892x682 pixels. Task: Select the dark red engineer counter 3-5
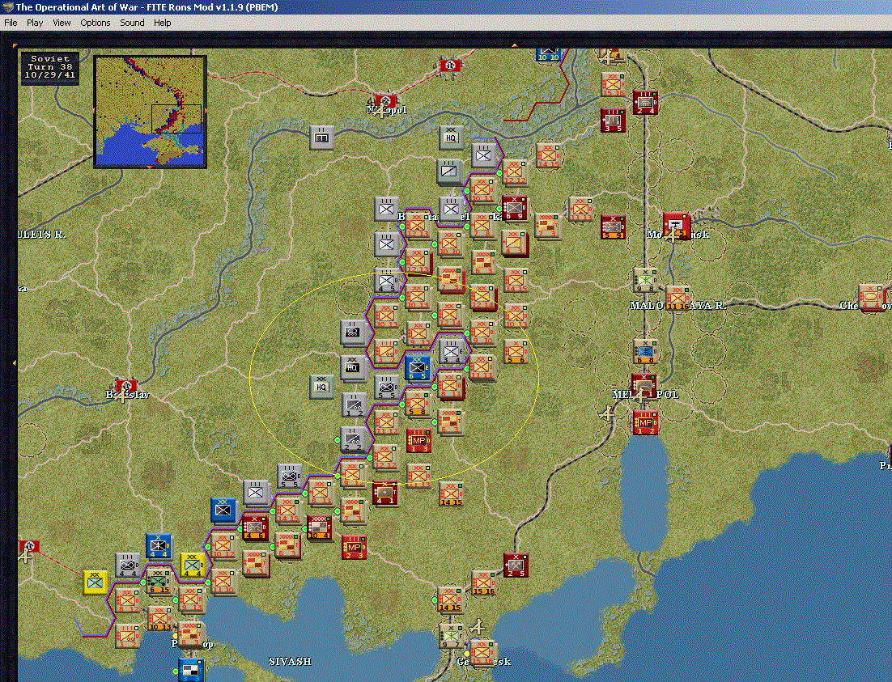[x=614, y=120]
